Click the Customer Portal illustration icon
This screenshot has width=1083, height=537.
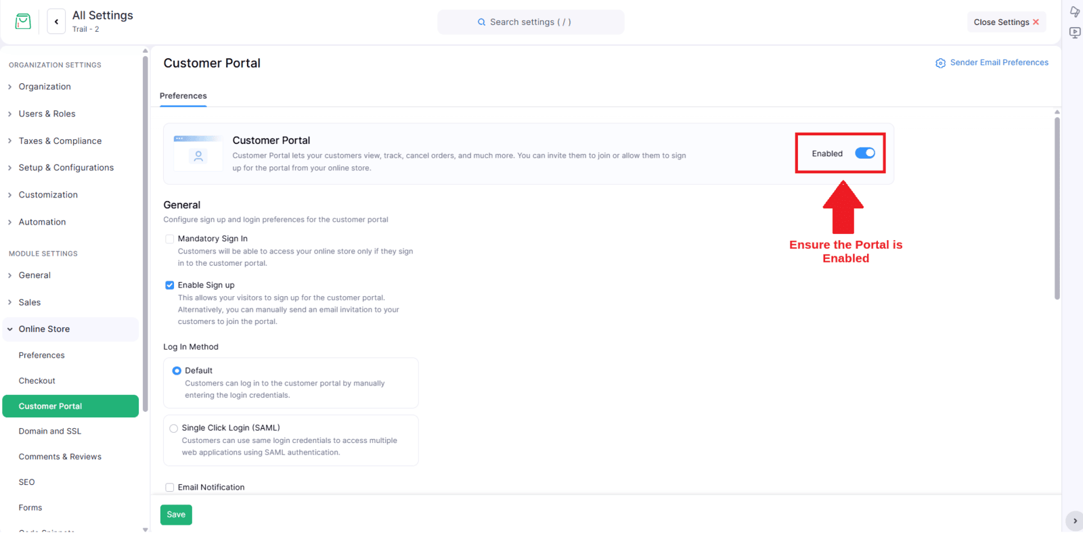tap(198, 154)
